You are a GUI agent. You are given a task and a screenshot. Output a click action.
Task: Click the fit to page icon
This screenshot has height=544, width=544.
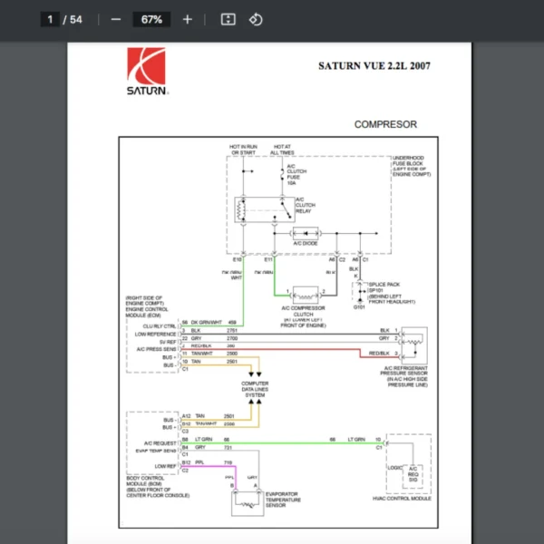pos(228,19)
